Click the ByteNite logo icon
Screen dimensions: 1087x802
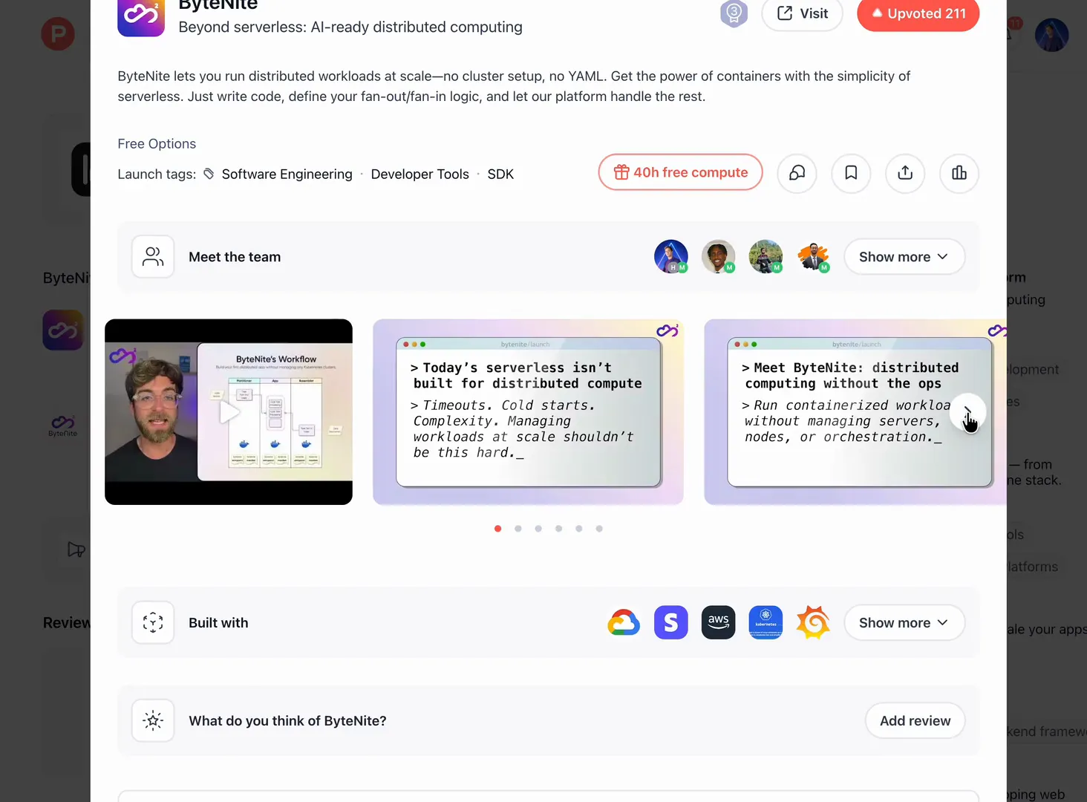click(x=141, y=17)
